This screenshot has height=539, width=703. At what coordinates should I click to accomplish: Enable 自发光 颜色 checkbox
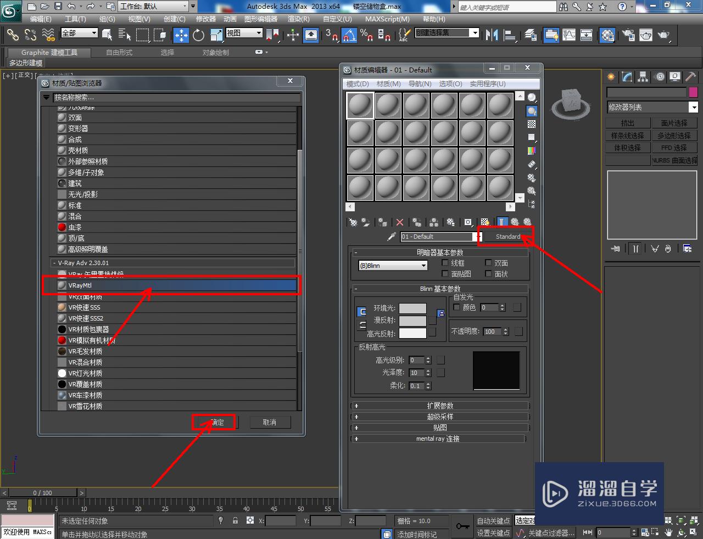tap(456, 307)
